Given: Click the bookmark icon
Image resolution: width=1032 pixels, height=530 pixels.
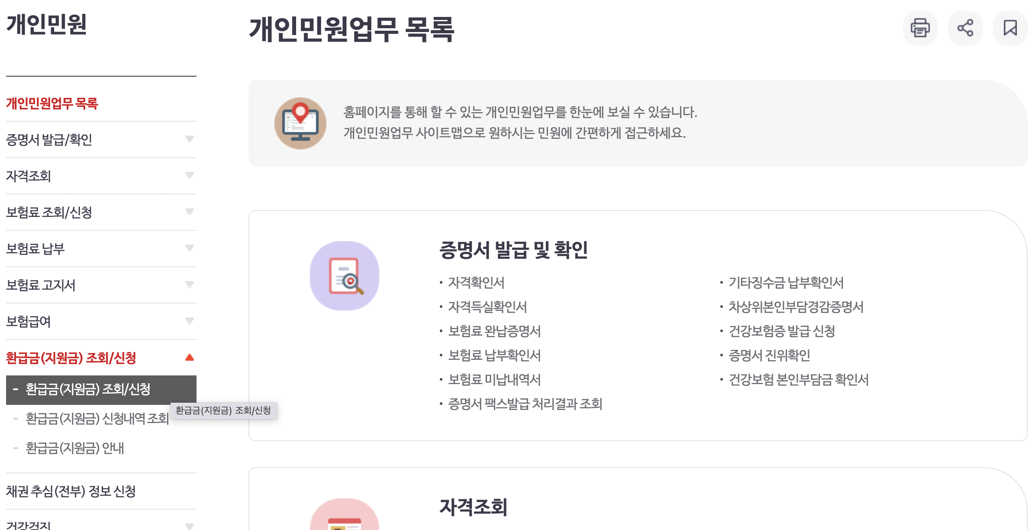Looking at the screenshot, I should [1010, 28].
